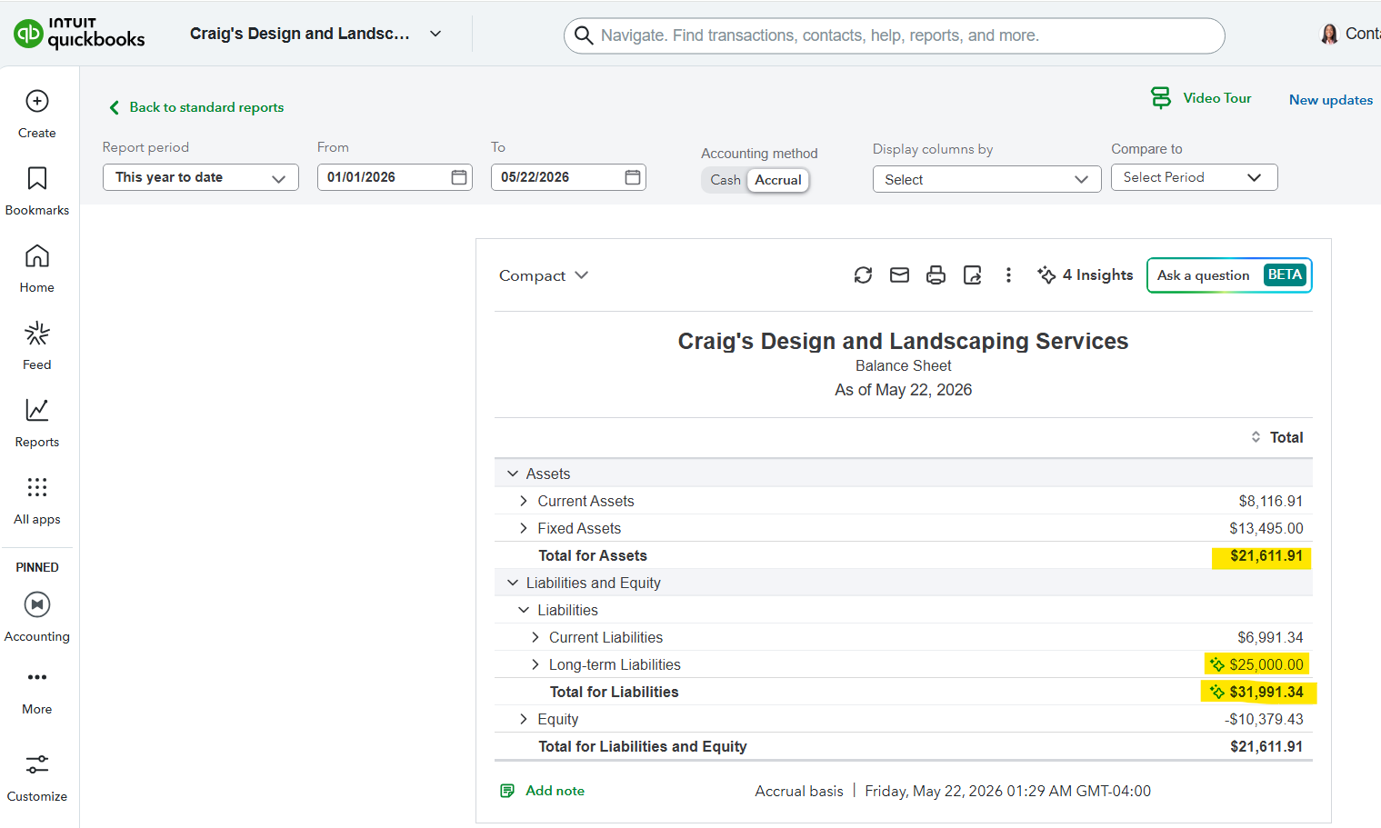Click Equity amount -$10,379.43
The image size is (1381, 828).
[1264, 719]
